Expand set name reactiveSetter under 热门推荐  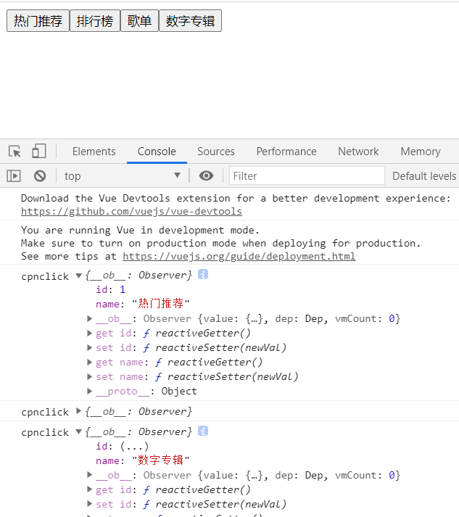click(x=89, y=376)
